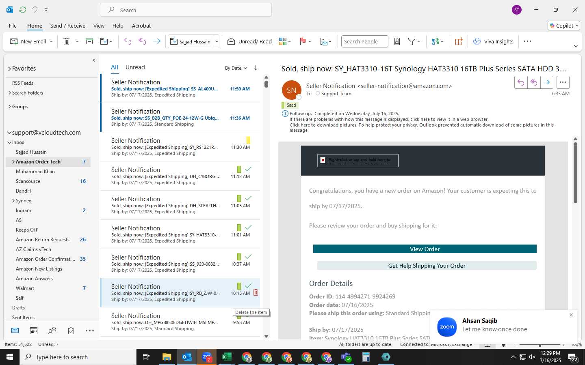Open reading pane more actions ellipsis
Image resolution: width=585 pixels, height=365 pixels.
(563, 82)
